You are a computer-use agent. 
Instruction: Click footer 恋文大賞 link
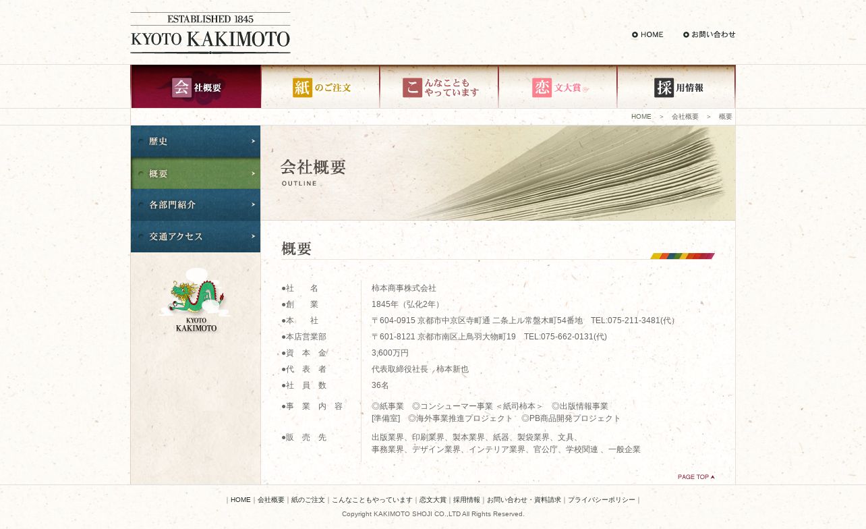433,500
